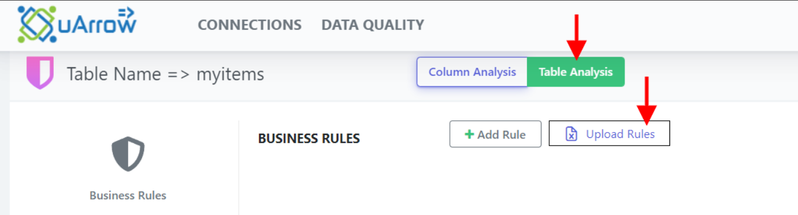Click the myitems table name

[x=230, y=75]
